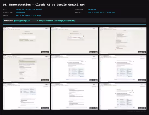
Task: Click the generator watermark text at the bottom right
Action: [x=137, y=112]
